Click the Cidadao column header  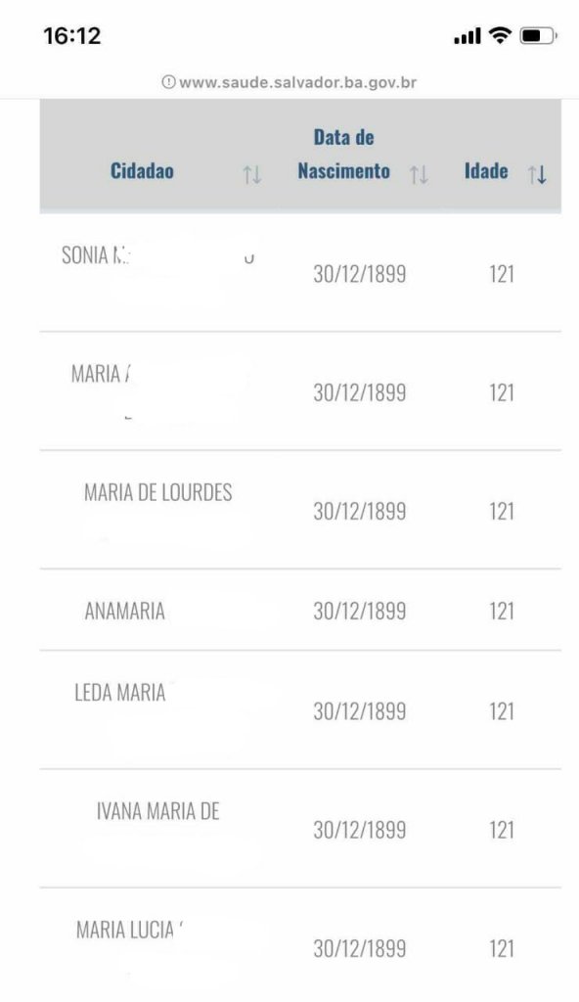click(x=142, y=170)
